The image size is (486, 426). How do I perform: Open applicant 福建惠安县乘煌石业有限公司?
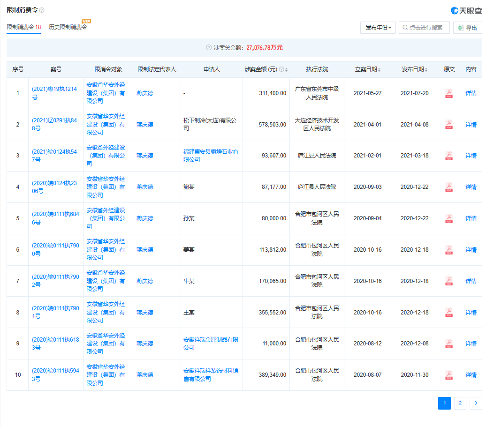pos(211,156)
